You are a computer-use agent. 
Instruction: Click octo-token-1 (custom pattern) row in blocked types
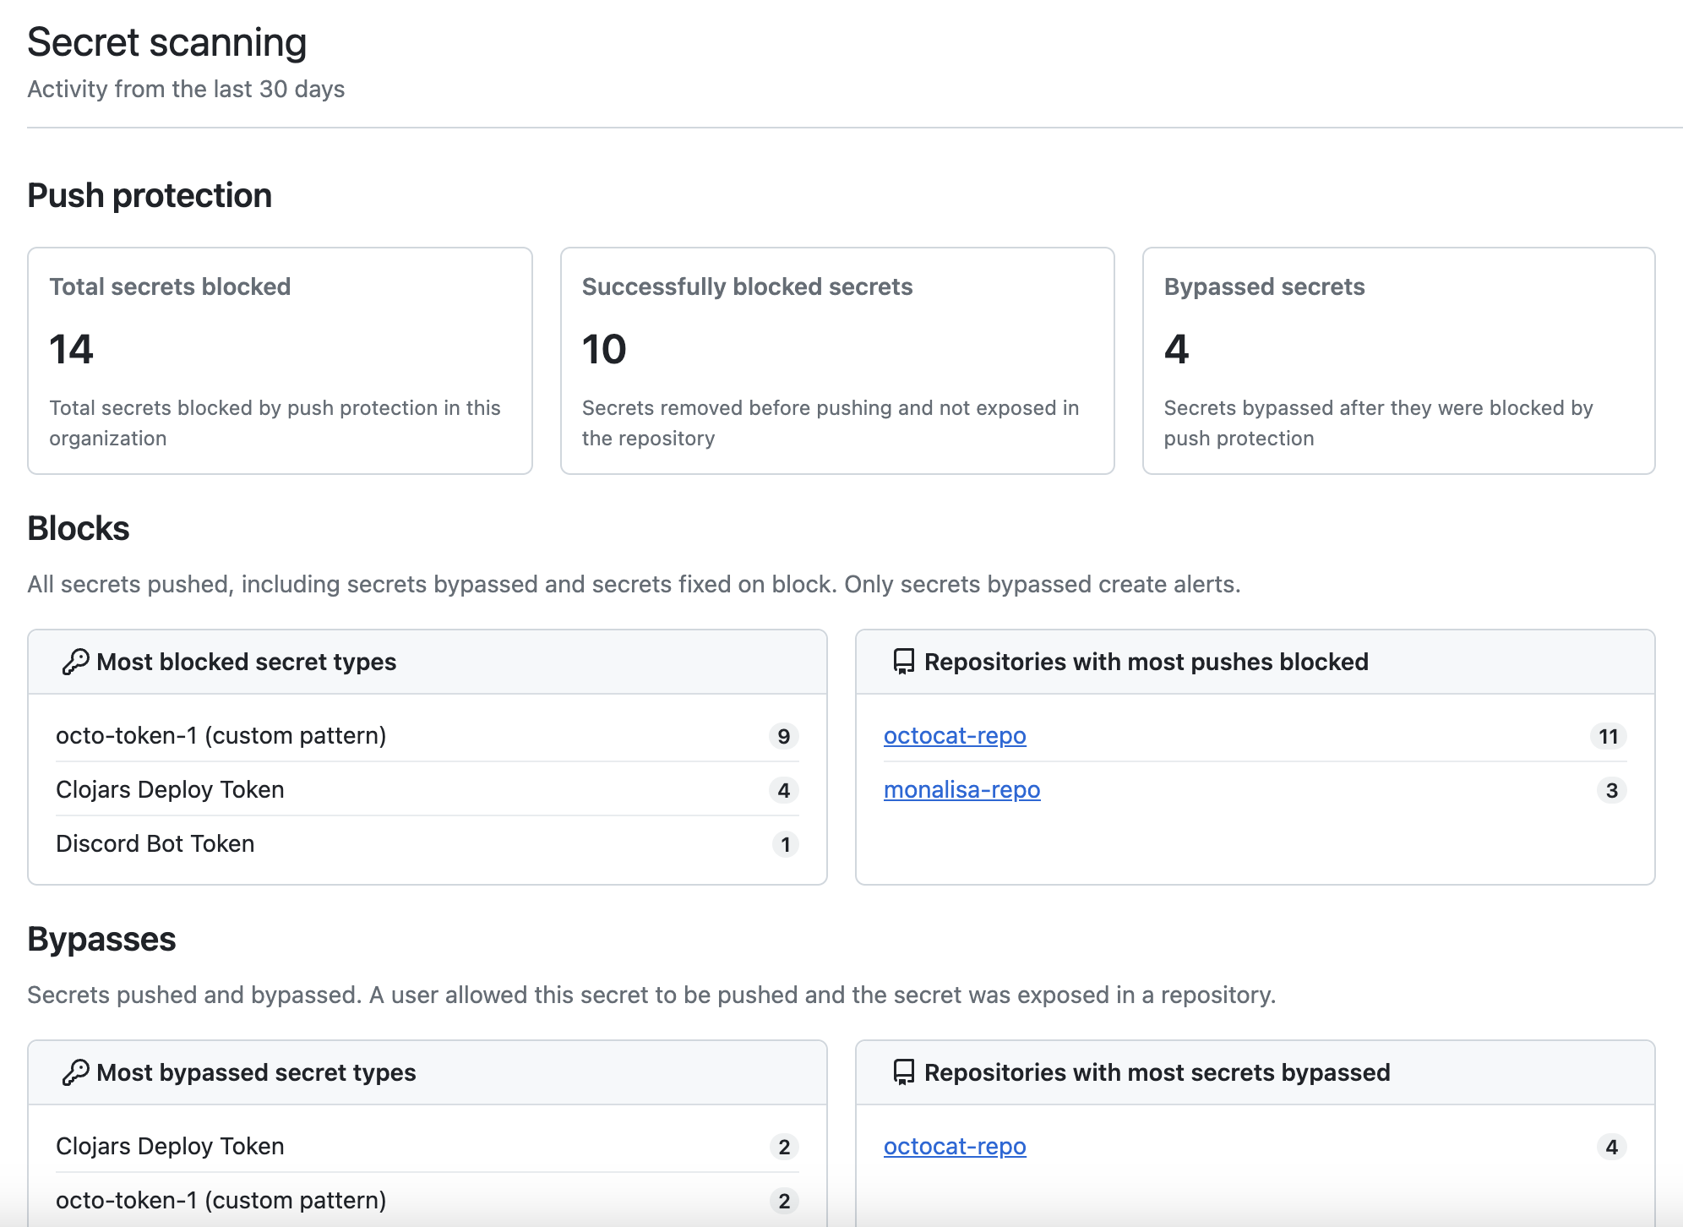[221, 736]
